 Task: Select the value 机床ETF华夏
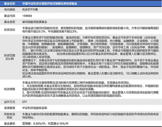(x=30, y=10)
